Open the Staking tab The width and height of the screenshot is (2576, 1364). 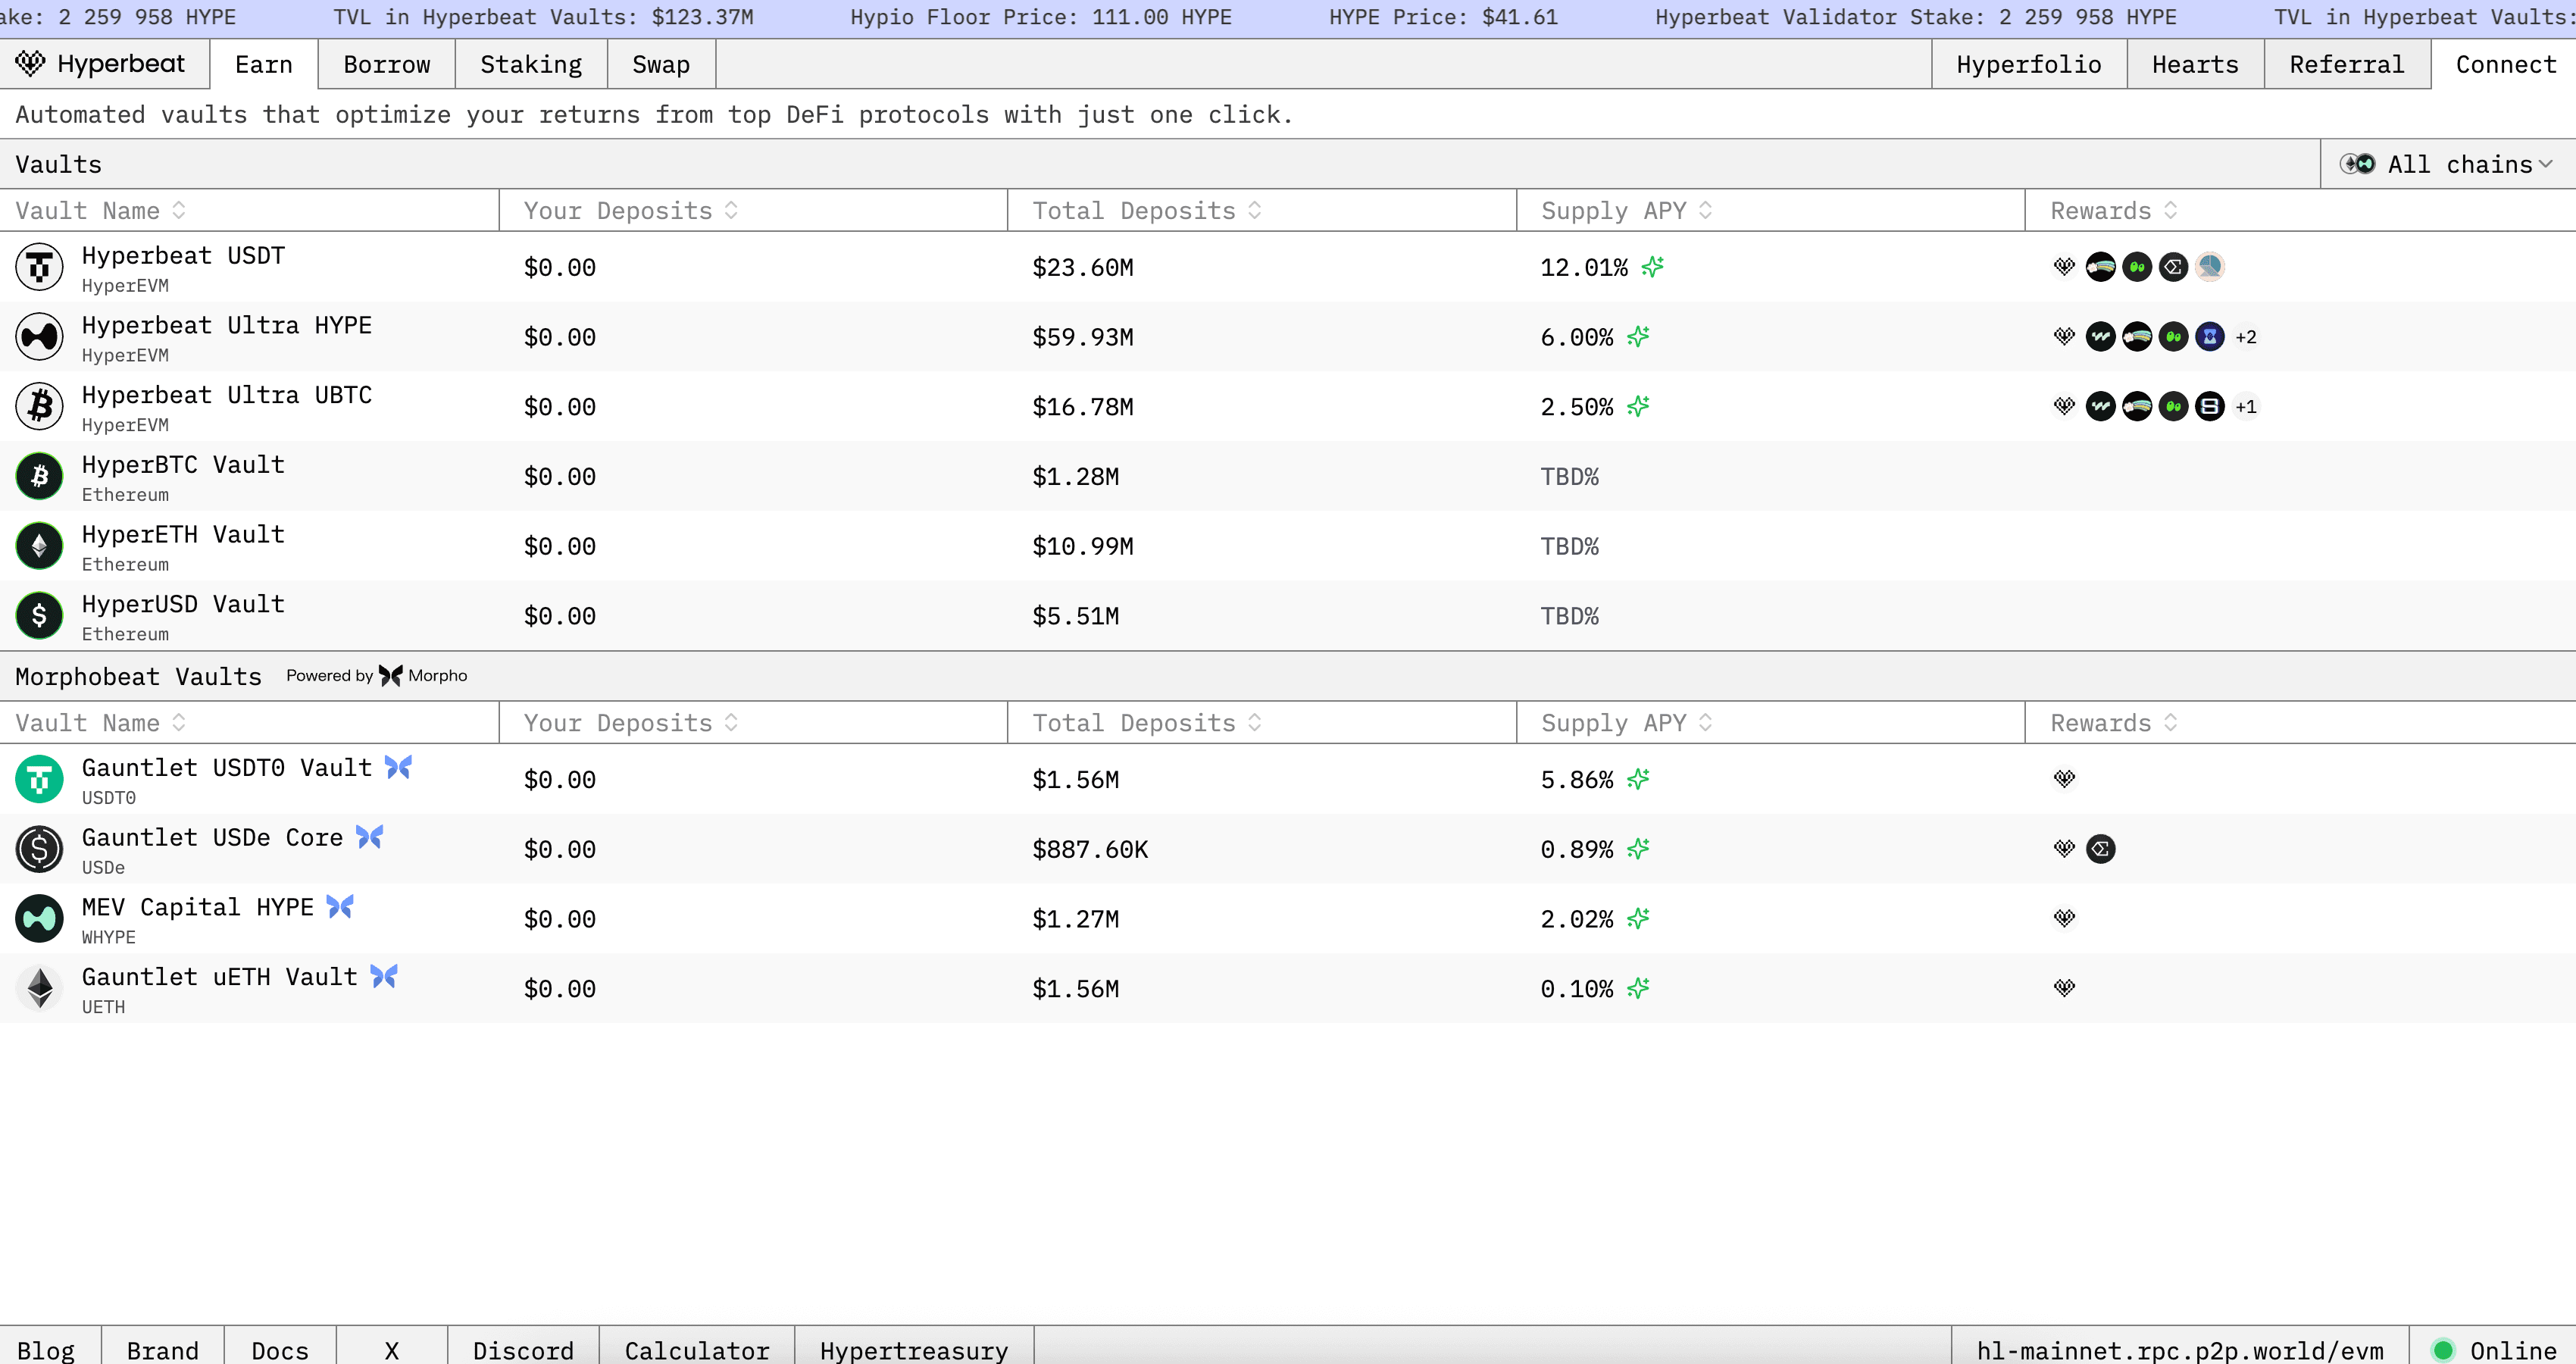point(530,64)
